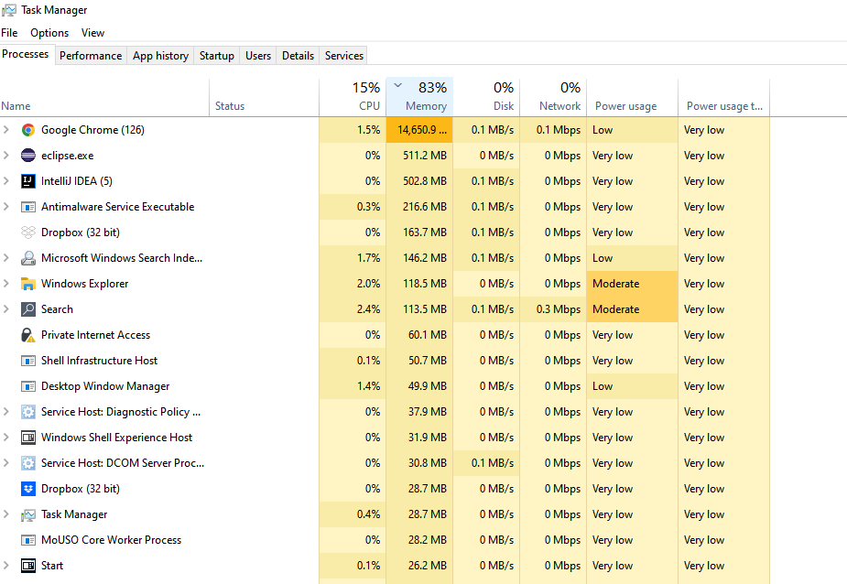Expand the IntelliJ IDEA process group
Screen dimensions: 847x584
click(x=6, y=181)
